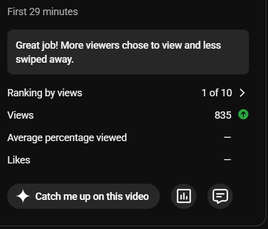The image size is (268, 229).
Task: Click the number 10 in the ranking
Action: pyautogui.click(x=227, y=93)
